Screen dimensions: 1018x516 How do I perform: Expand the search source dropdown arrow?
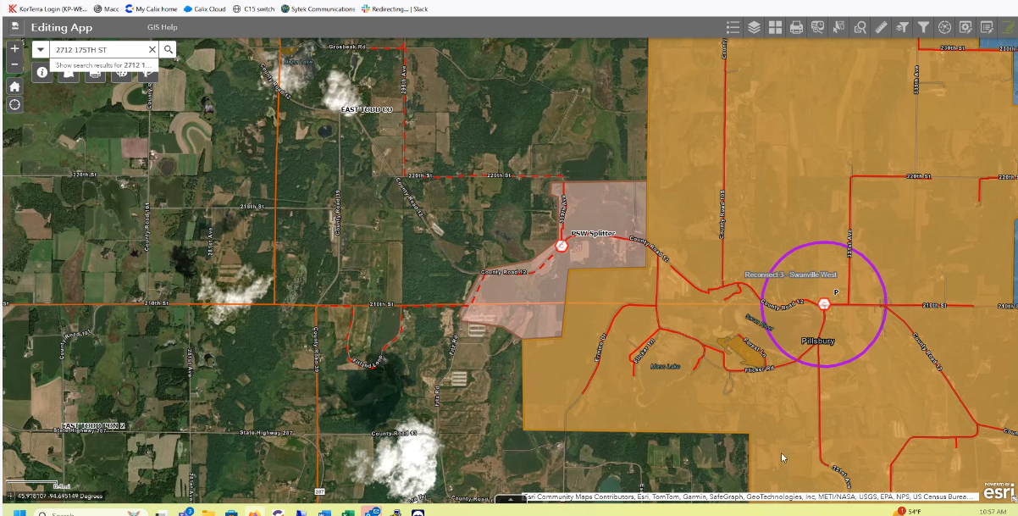(x=41, y=50)
